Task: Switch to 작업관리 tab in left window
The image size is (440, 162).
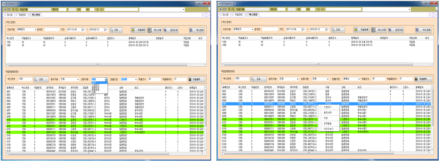Action: [x=21, y=15]
